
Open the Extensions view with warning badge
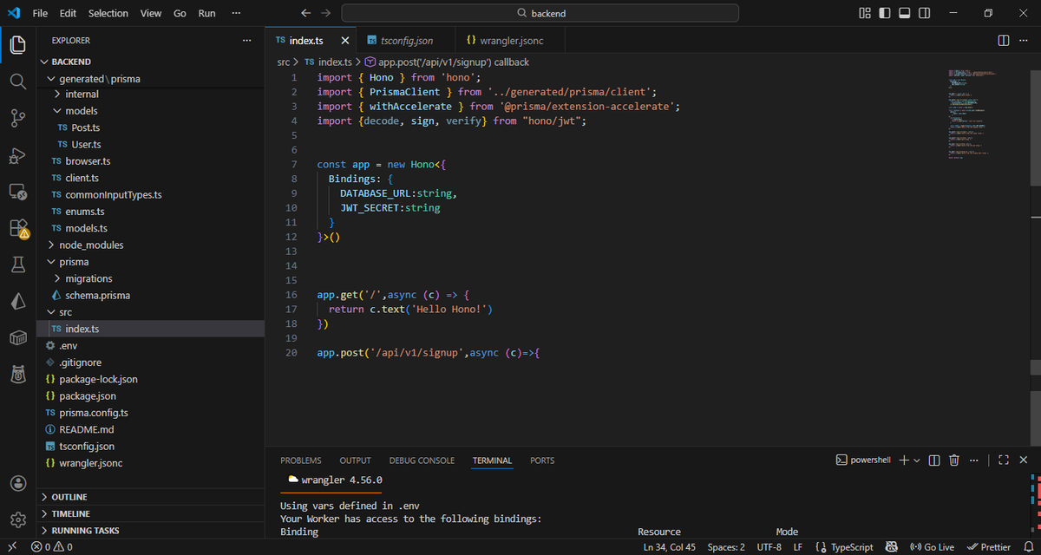pos(17,228)
